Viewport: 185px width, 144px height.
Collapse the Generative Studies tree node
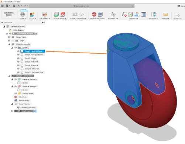tap(4, 27)
